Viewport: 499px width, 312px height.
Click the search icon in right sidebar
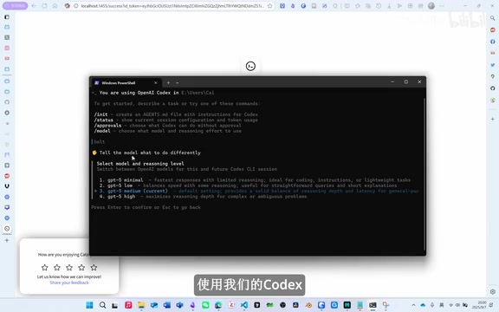(x=493, y=18)
